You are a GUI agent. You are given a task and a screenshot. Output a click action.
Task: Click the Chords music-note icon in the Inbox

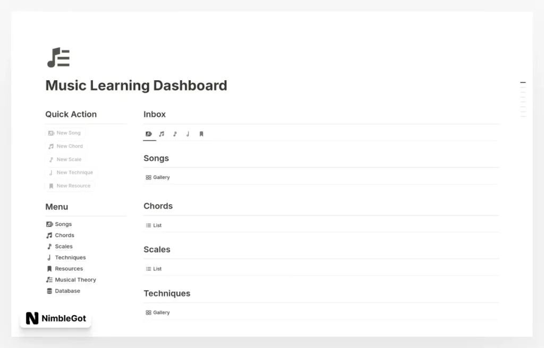[161, 134]
